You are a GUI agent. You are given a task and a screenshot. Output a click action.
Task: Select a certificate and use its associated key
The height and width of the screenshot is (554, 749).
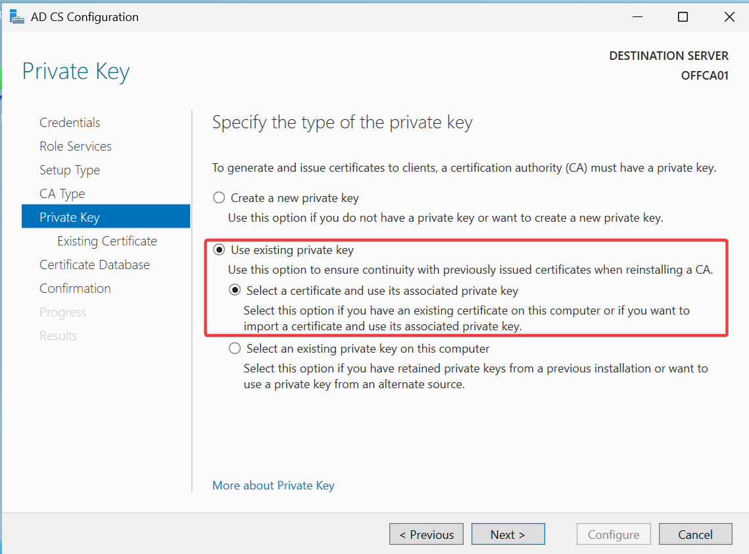coord(235,291)
